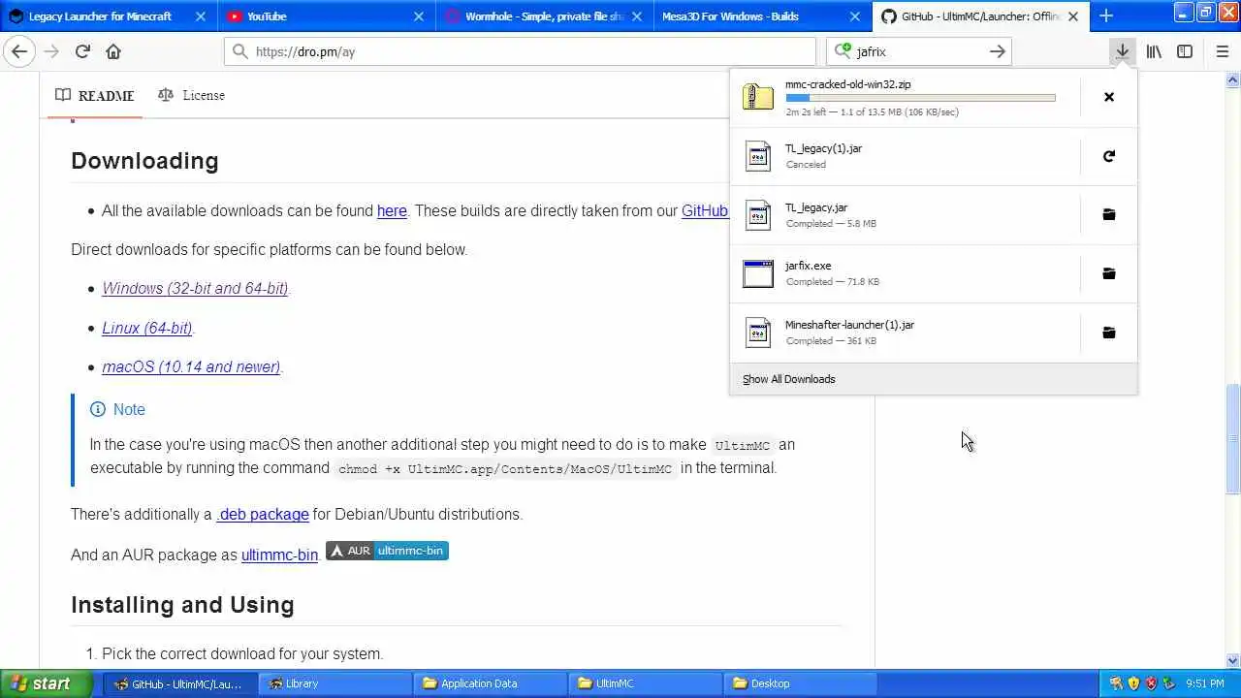Click the scrollbar down arrow
The width and height of the screenshot is (1241, 698).
coord(1232,661)
